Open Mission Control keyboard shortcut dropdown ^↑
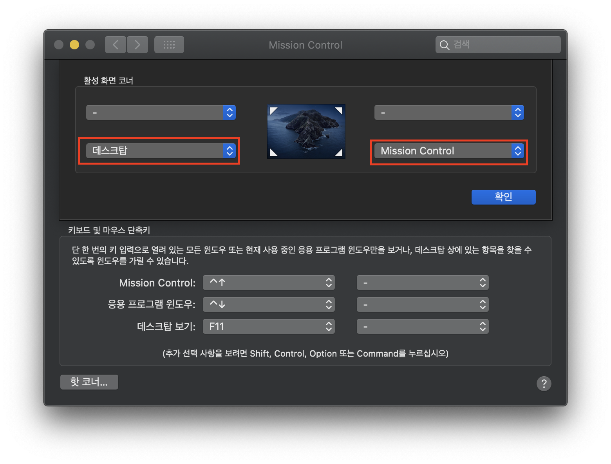 [269, 283]
